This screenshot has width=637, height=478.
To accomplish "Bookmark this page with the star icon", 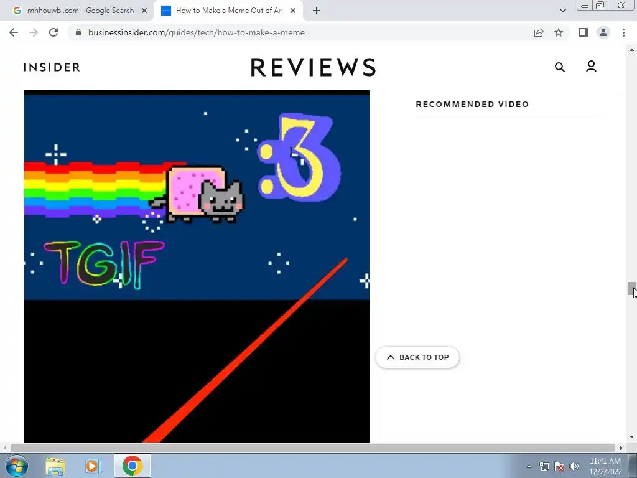I will (559, 32).
